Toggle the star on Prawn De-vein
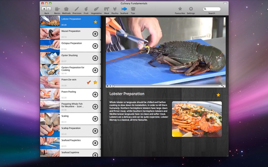268x167 pixels. pos(95,82)
